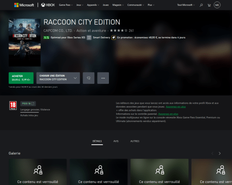The height and width of the screenshot is (185, 232).
Task: Open the Jouez nav item
Action: (105, 5)
